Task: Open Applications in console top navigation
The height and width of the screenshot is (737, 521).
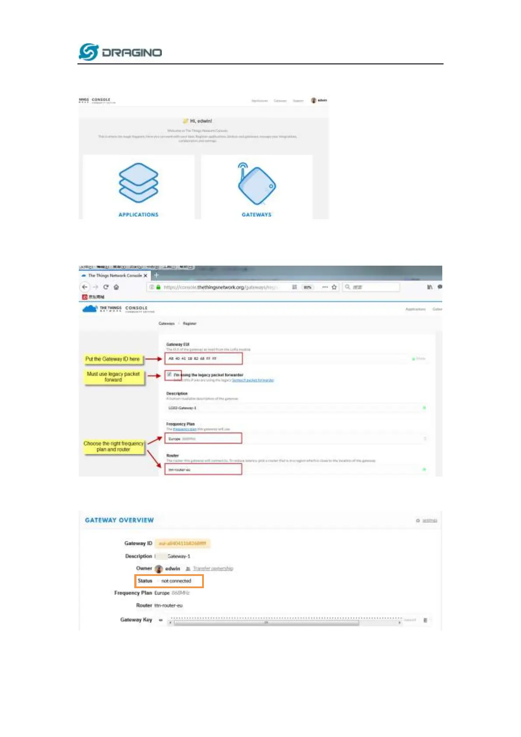Action: pos(416,309)
